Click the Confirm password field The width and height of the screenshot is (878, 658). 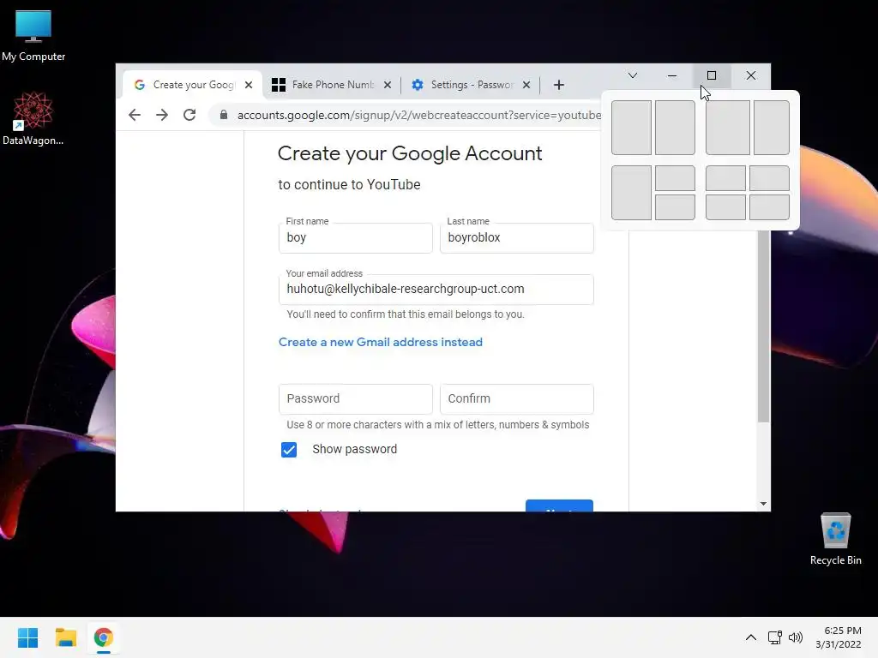517,399
